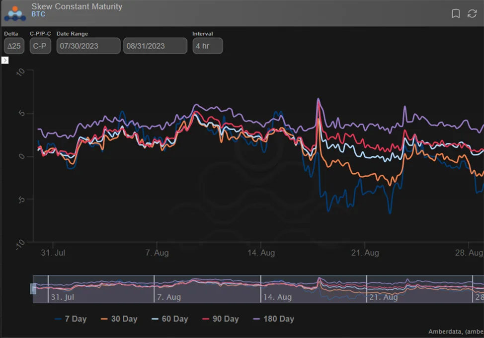Click the 7. Aug x-axis label

click(x=157, y=253)
